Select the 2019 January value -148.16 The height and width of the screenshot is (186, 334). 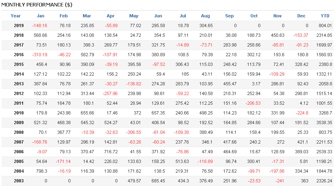pyautogui.click(x=40, y=25)
